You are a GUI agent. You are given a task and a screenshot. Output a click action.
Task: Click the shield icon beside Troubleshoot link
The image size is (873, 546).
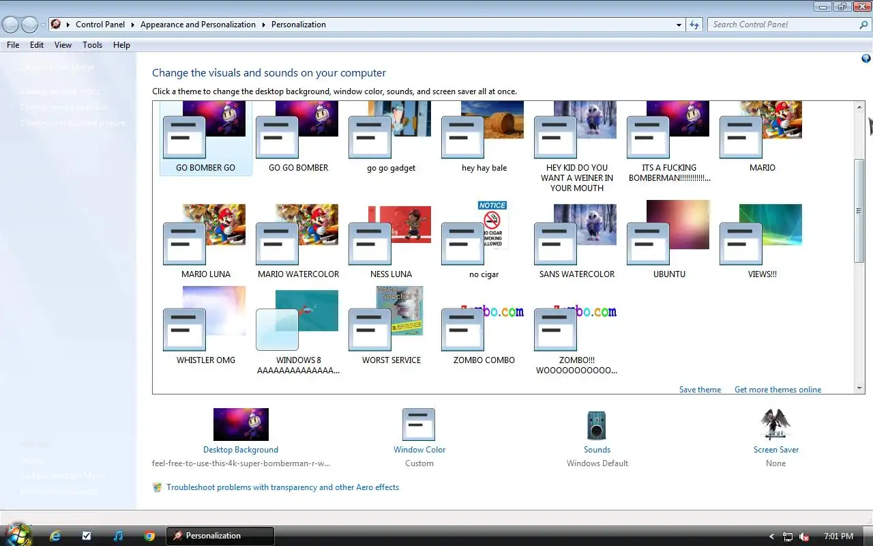click(x=158, y=487)
